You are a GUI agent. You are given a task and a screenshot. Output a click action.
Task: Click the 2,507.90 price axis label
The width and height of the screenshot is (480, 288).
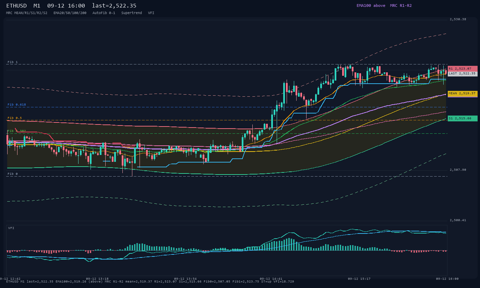coord(458,170)
